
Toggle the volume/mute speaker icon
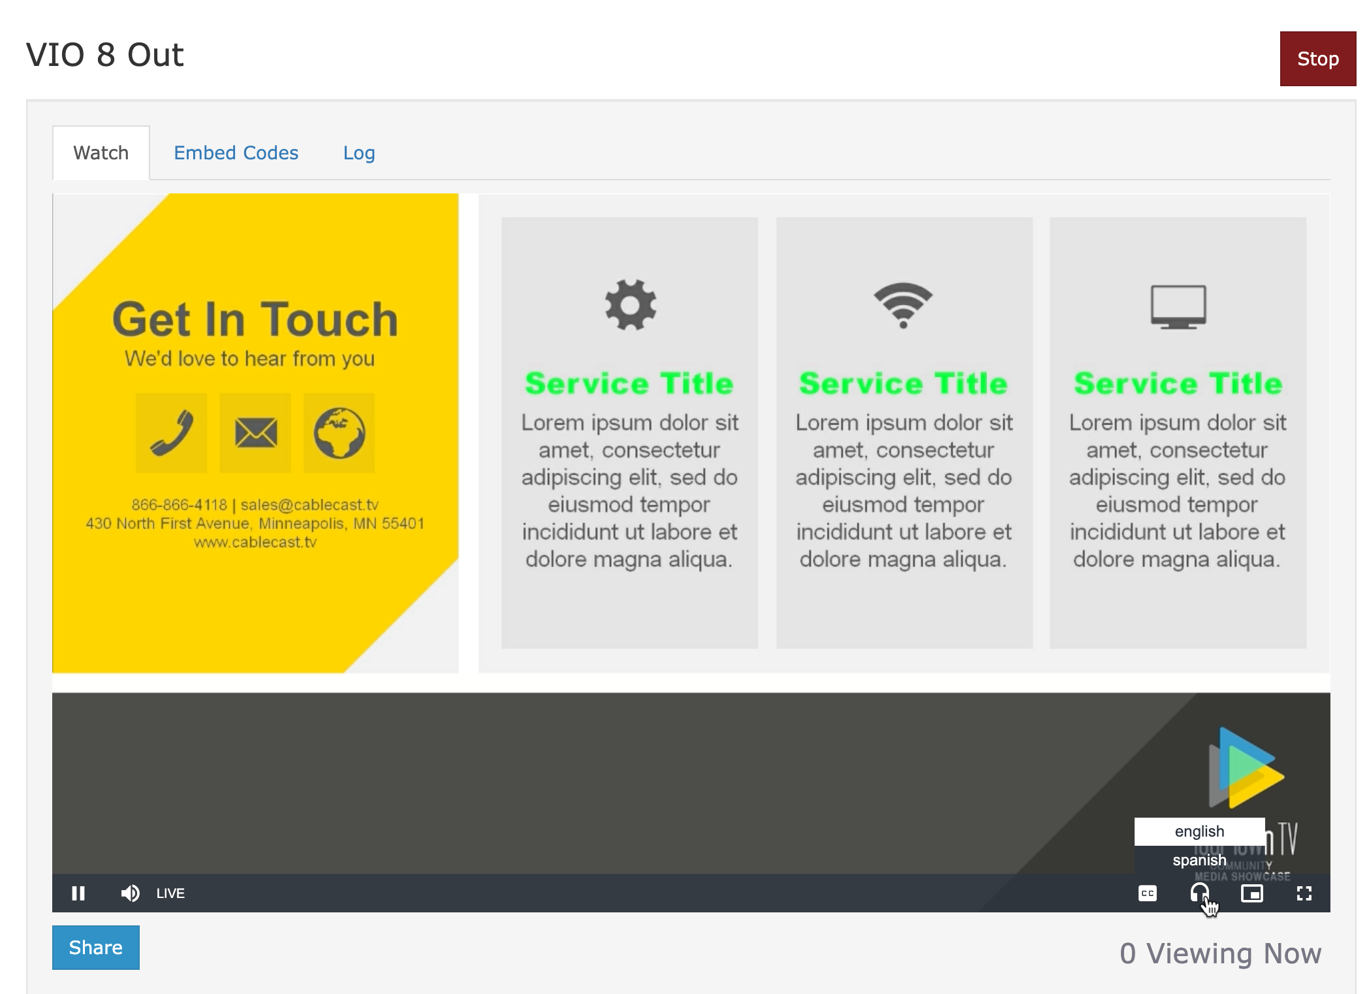129,893
